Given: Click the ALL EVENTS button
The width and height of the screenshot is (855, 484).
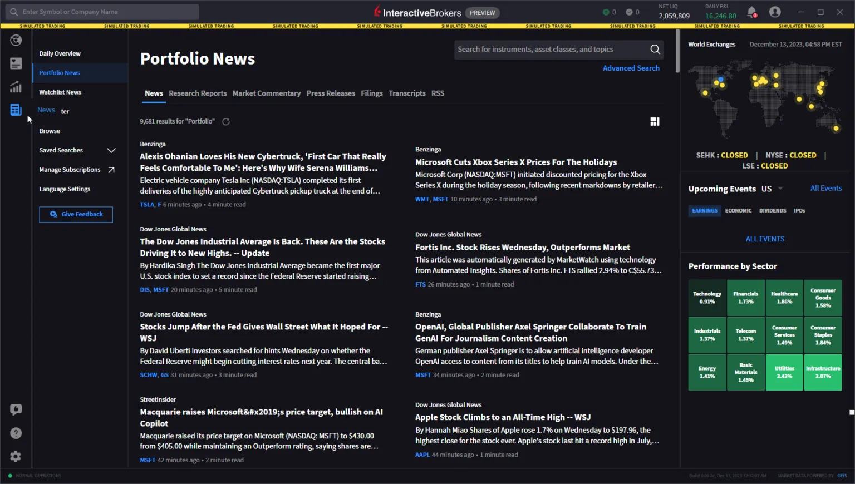Looking at the screenshot, I should 765,239.
